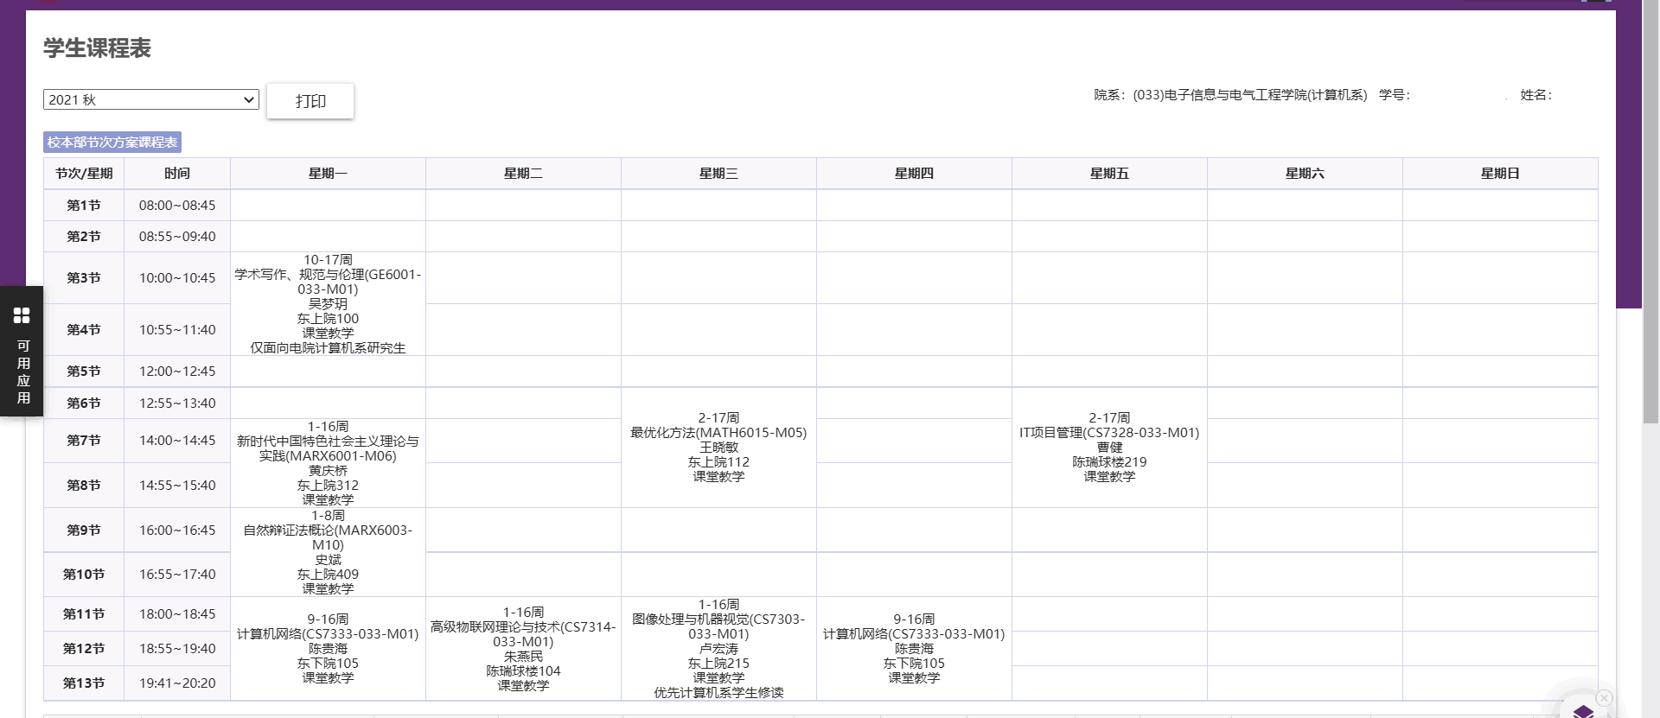Viewport: 1660px width, 718px height.
Task: Click the page vertical scrollbar thumb
Action: pyautogui.click(x=1650, y=212)
